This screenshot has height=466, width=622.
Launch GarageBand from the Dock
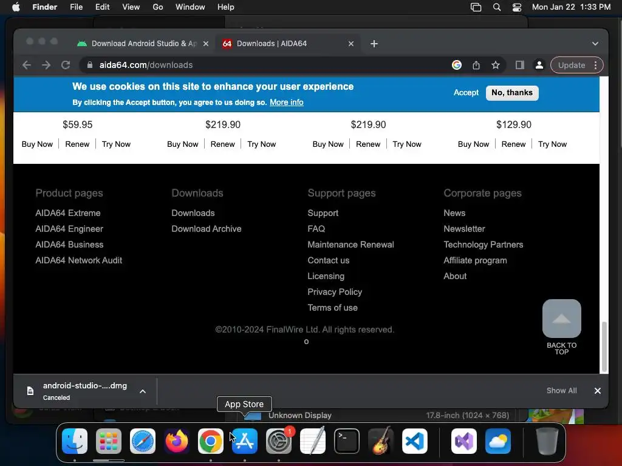[381, 441]
